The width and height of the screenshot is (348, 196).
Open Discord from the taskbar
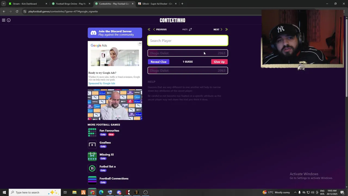pyautogui.click(x=119, y=192)
